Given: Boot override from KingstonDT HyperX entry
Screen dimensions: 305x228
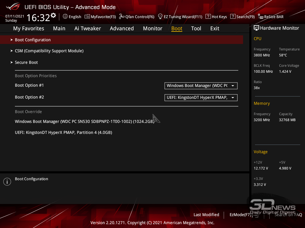Looking at the screenshot, I should 63,132.
